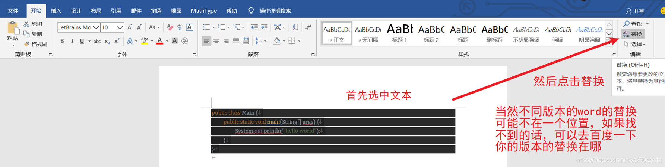Cut selection with 剪切 scissors icon
The image size is (665, 167).
(26, 24)
